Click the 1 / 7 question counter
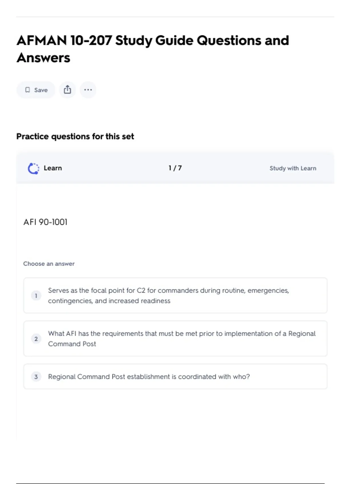The image size is (341, 484). point(175,168)
